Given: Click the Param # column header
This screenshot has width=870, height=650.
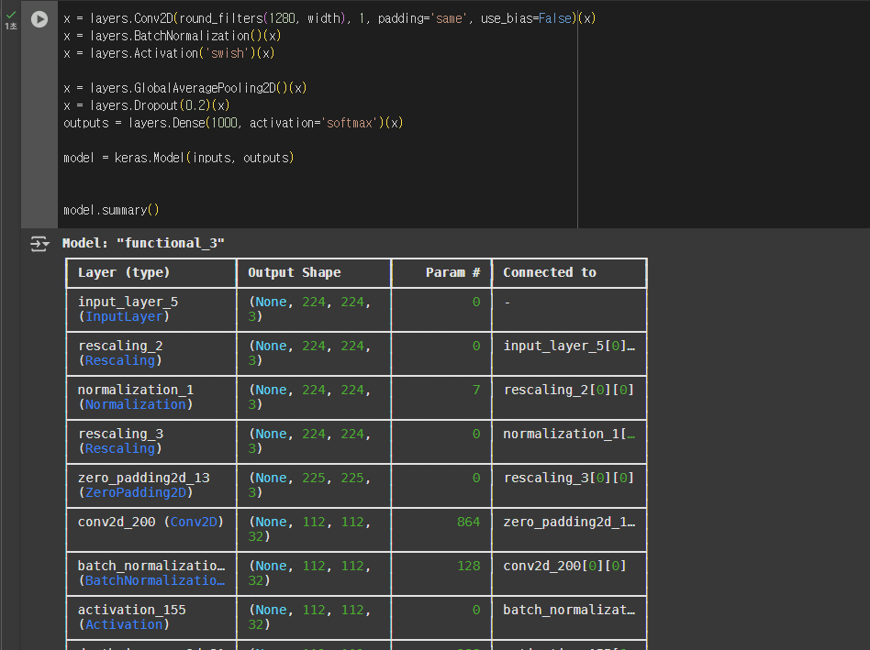Looking at the screenshot, I should (452, 272).
